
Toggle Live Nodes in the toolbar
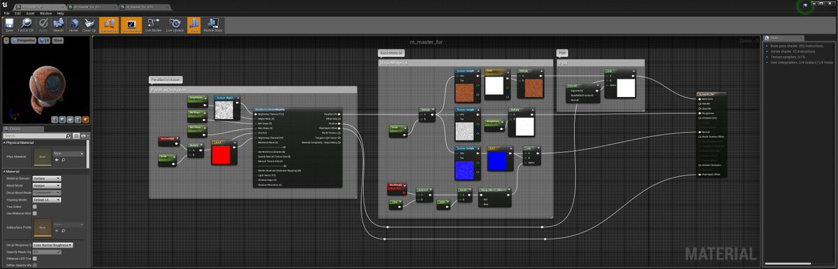(x=153, y=24)
